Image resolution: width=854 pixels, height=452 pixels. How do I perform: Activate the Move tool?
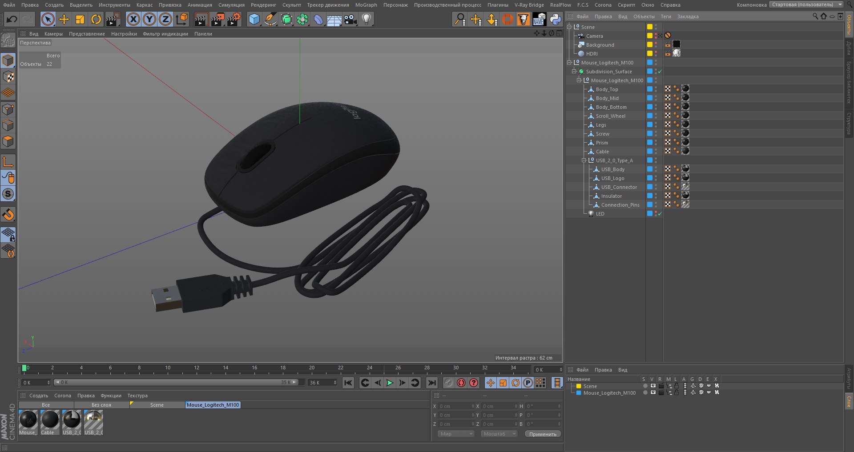click(64, 19)
